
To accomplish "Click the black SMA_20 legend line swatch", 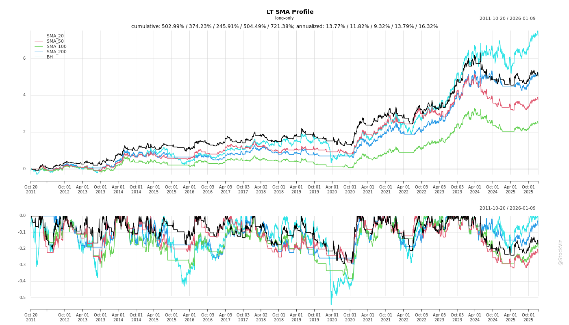I will coord(39,36).
